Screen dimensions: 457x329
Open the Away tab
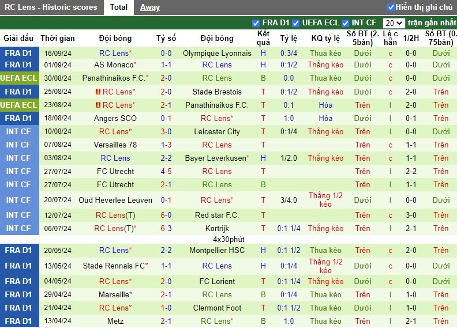pos(150,7)
